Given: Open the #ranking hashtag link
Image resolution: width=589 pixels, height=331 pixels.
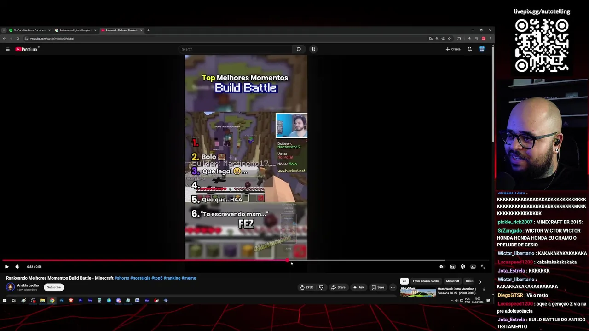Looking at the screenshot, I should click(x=172, y=278).
